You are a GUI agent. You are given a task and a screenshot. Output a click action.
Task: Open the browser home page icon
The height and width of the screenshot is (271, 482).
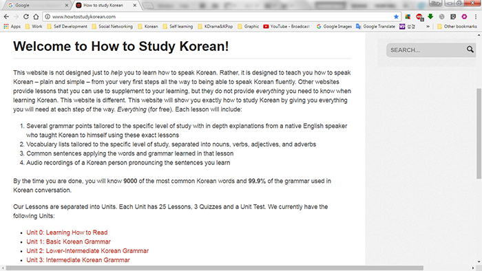36,17
